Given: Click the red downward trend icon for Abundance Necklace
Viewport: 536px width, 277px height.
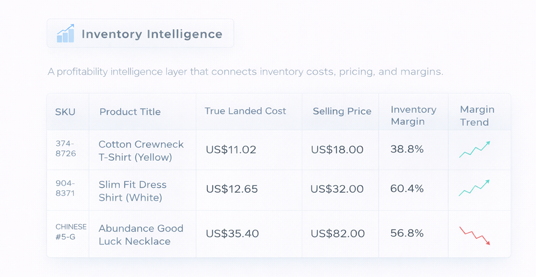Looking at the screenshot, I should [474, 236].
